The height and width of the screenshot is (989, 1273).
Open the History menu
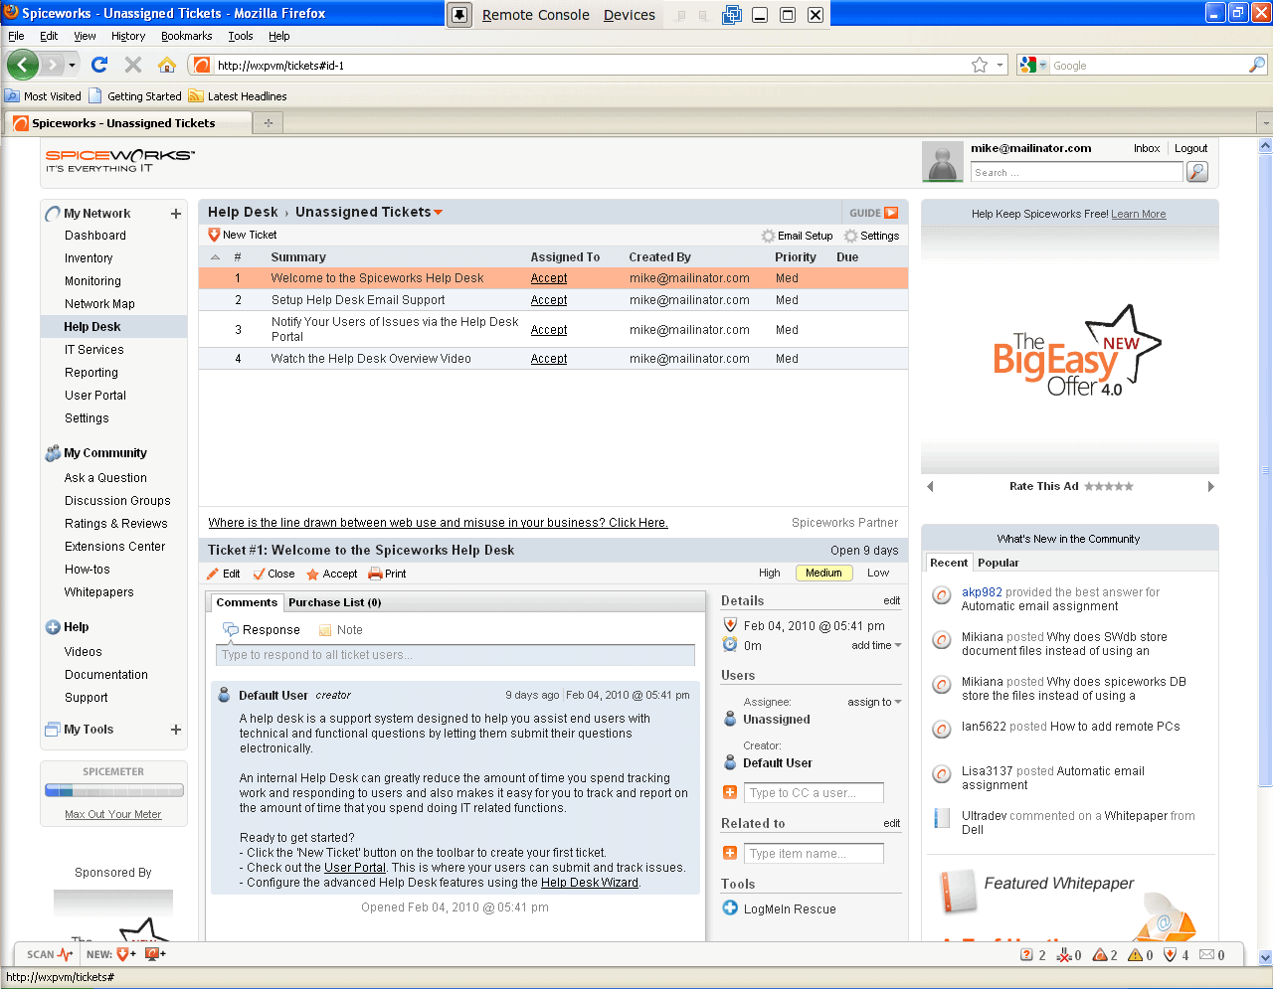tap(128, 36)
